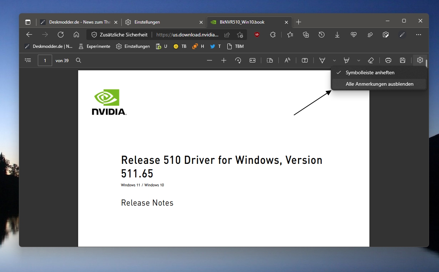
Task: Open the U bookmark
Action: pyautogui.click(x=161, y=46)
